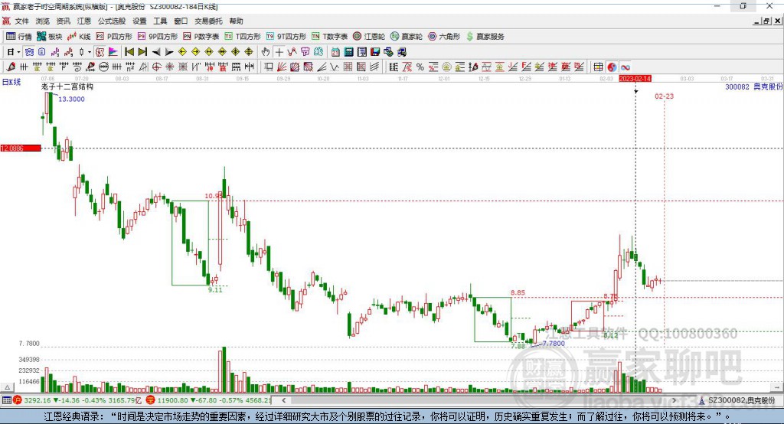This screenshot has width=784, height=424.
Task: Open the P四方形 tool
Action: click(114, 37)
